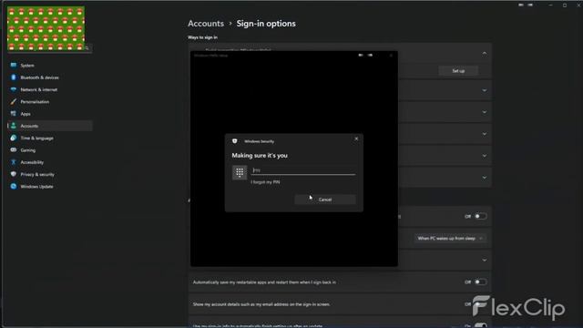Viewport: 583px width, 328px height.
Task: Click the Windows Security shield icon
Action: point(235,141)
